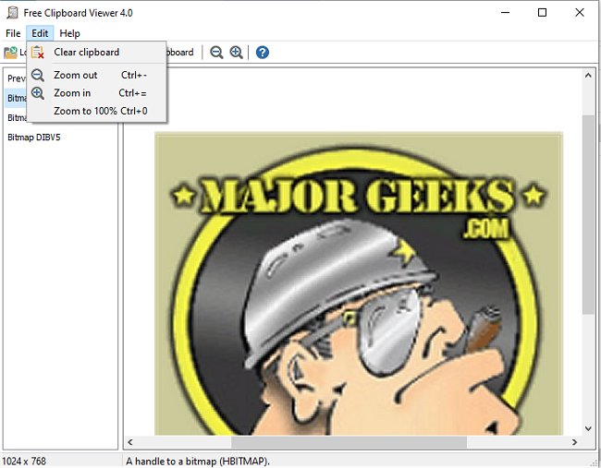Image resolution: width=601 pixels, height=468 pixels.
Task: Click the Clear clipboard icon in menu
Action: coord(38,53)
